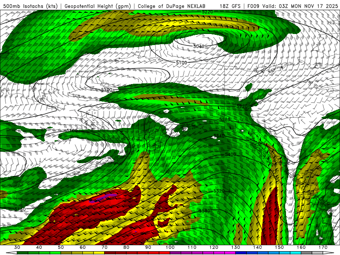Click the colorbar label 60
340x255 pixels.
[82, 247]
